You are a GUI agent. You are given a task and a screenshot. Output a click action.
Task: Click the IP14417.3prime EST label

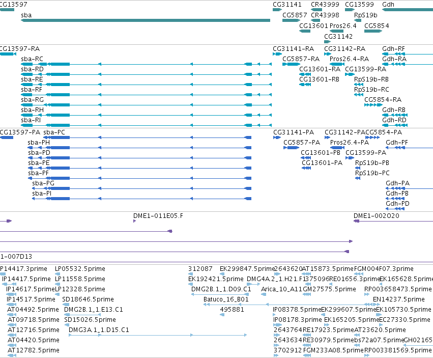click(23, 269)
